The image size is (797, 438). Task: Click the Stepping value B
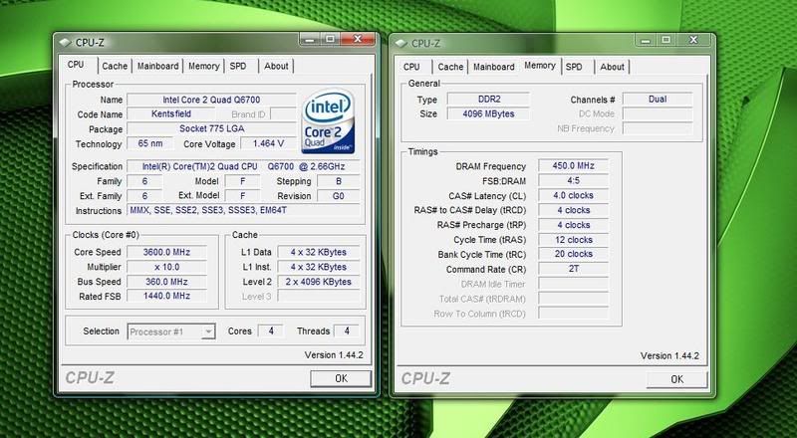point(339,181)
